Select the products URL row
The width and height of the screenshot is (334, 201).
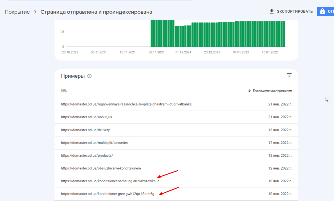(x=87, y=156)
